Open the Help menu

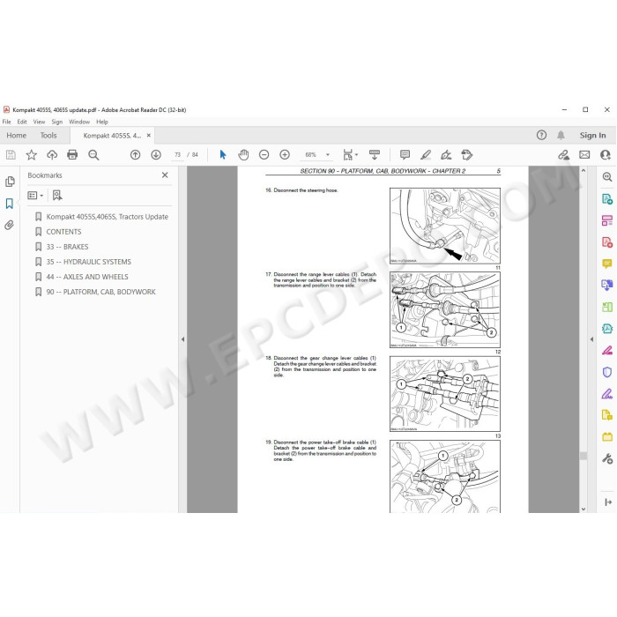(102, 122)
